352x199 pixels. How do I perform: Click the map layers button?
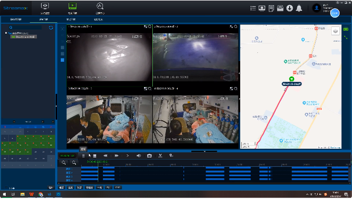coord(335,31)
